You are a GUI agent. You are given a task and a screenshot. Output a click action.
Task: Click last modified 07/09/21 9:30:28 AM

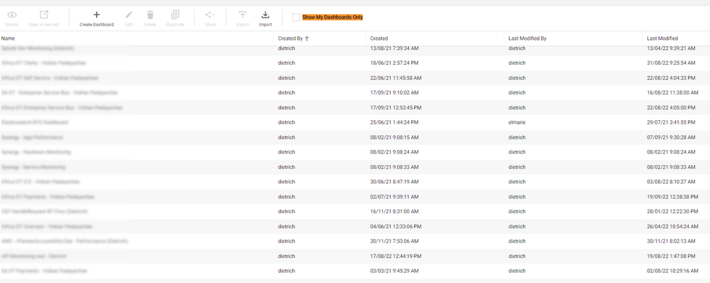[671, 137]
